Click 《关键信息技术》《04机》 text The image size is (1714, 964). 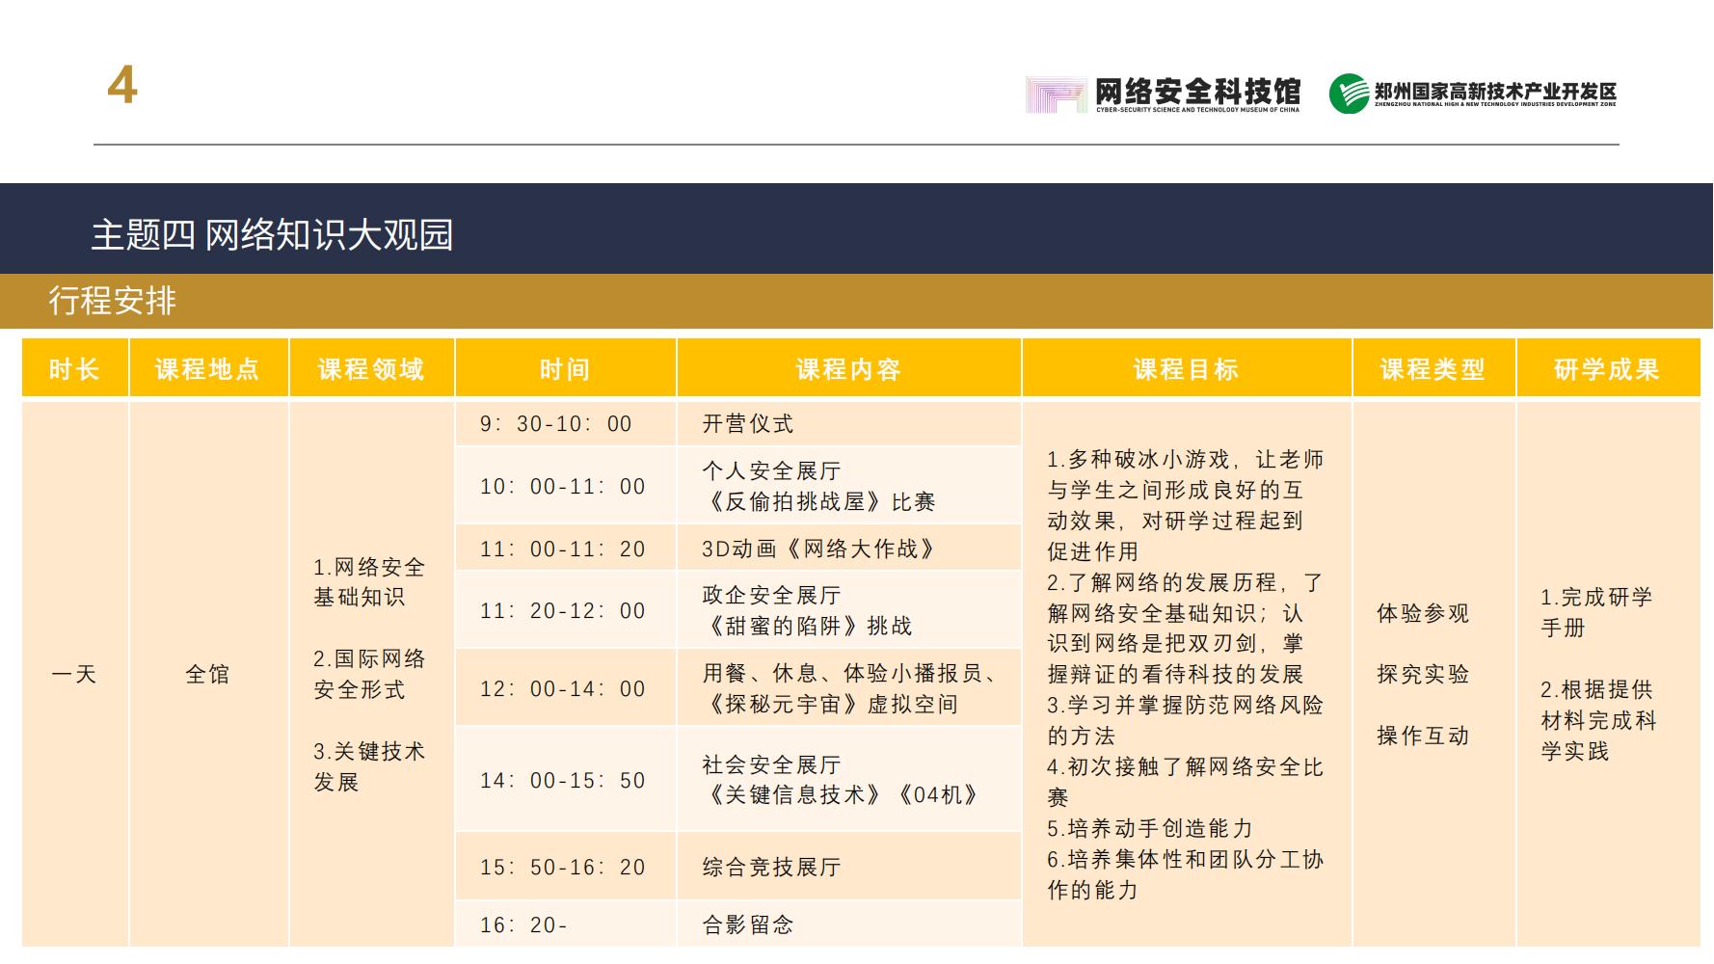(x=841, y=795)
